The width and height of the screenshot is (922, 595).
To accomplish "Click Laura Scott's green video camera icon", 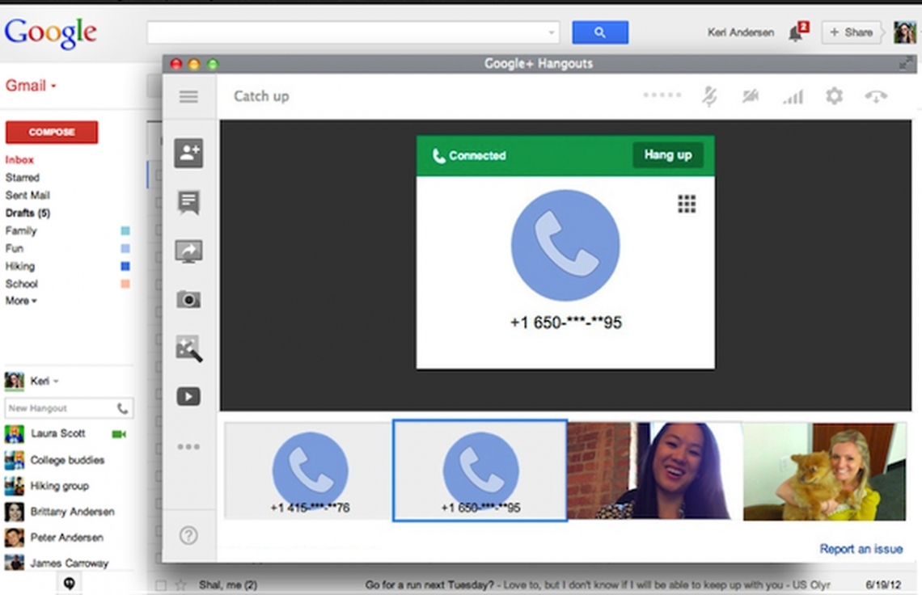I will [119, 434].
